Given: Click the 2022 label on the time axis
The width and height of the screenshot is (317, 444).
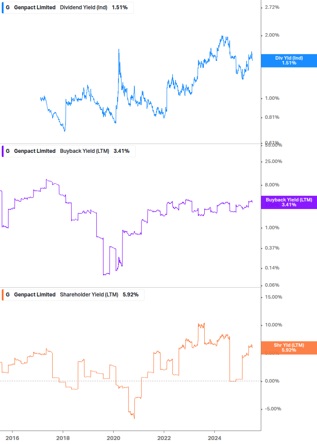Looking at the screenshot, I should pos(164,438).
